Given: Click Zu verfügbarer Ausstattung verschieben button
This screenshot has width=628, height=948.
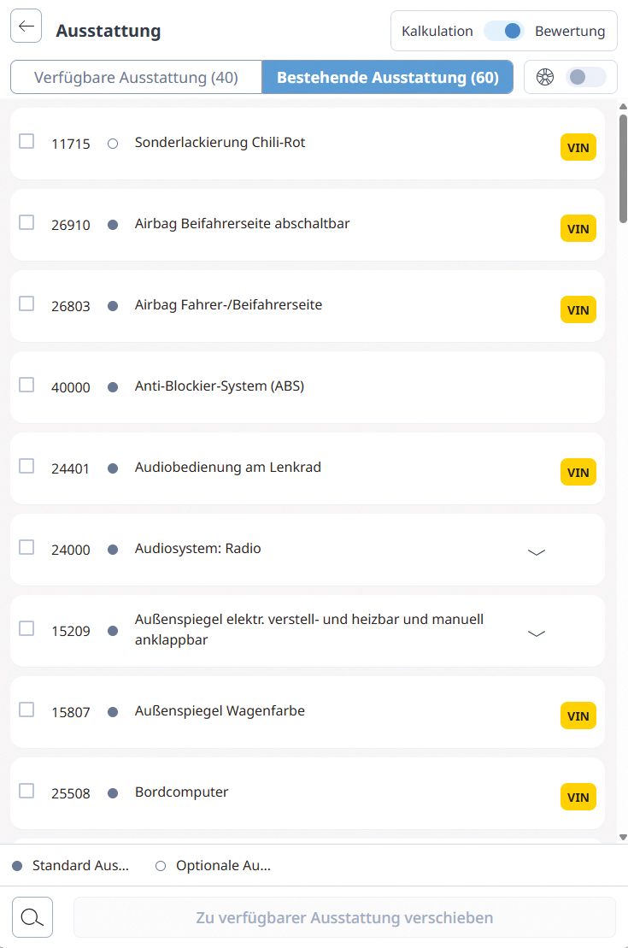Looking at the screenshot, I should 344,918.
